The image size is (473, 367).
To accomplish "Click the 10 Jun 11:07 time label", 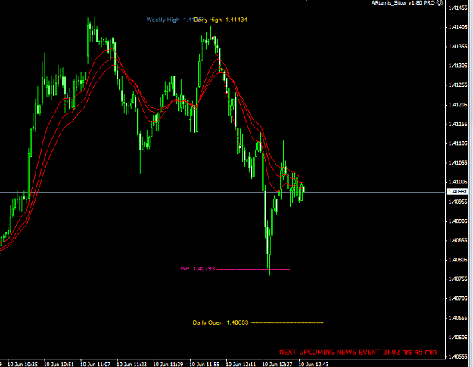I will 95,364.
